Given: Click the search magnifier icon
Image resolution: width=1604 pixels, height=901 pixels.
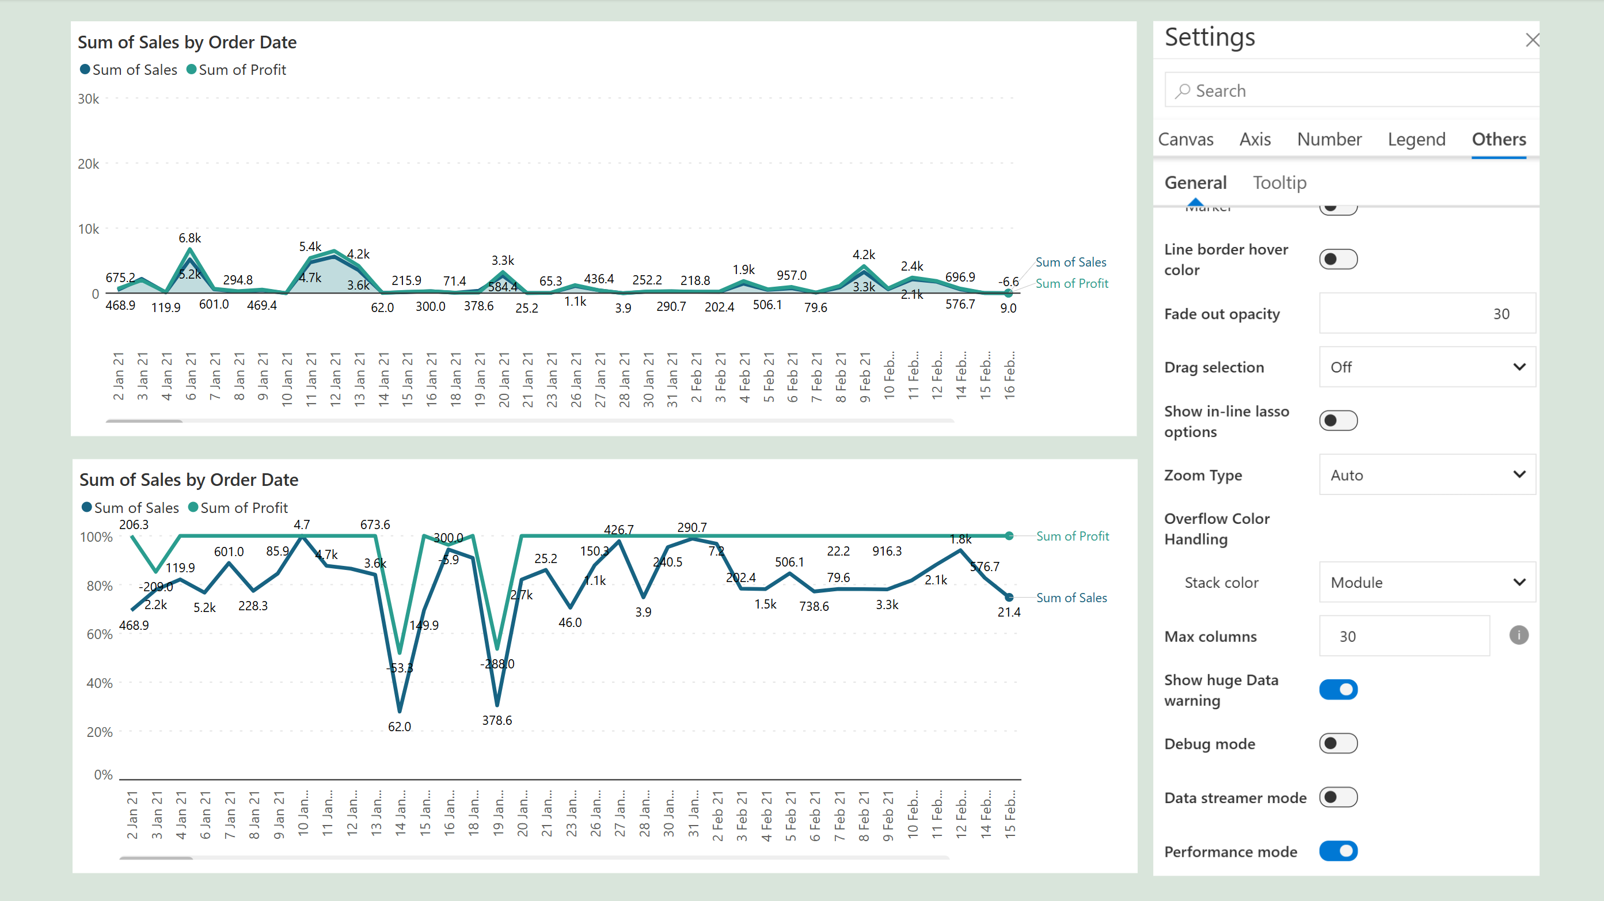Looking at the screenshot, I should pos(1182,91).
